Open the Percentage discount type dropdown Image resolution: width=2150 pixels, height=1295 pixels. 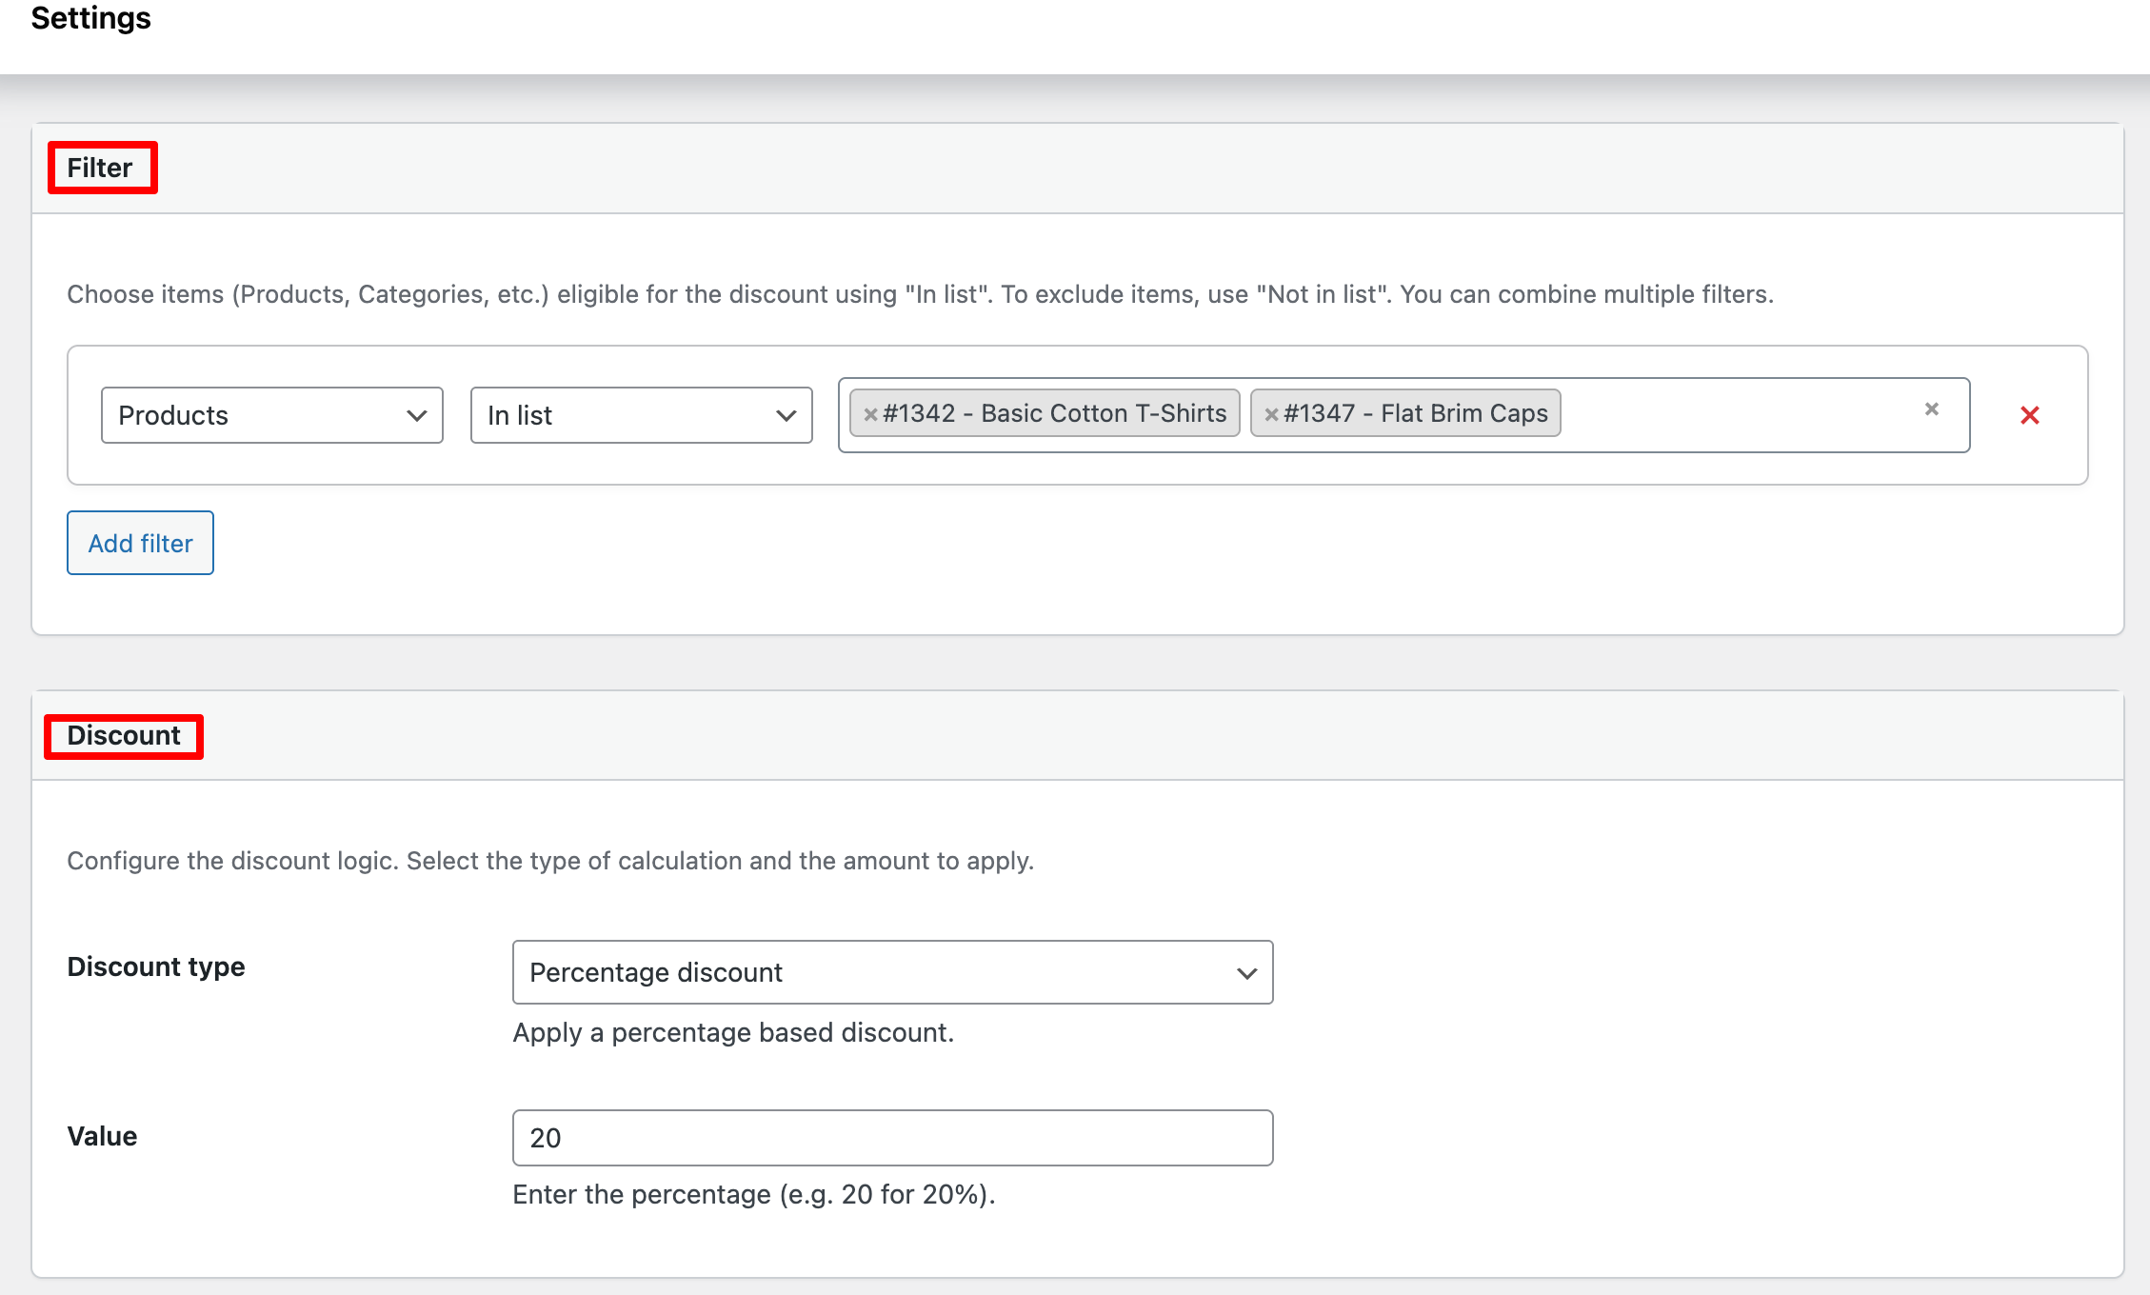pyautogui.click(x=892, y=972)
